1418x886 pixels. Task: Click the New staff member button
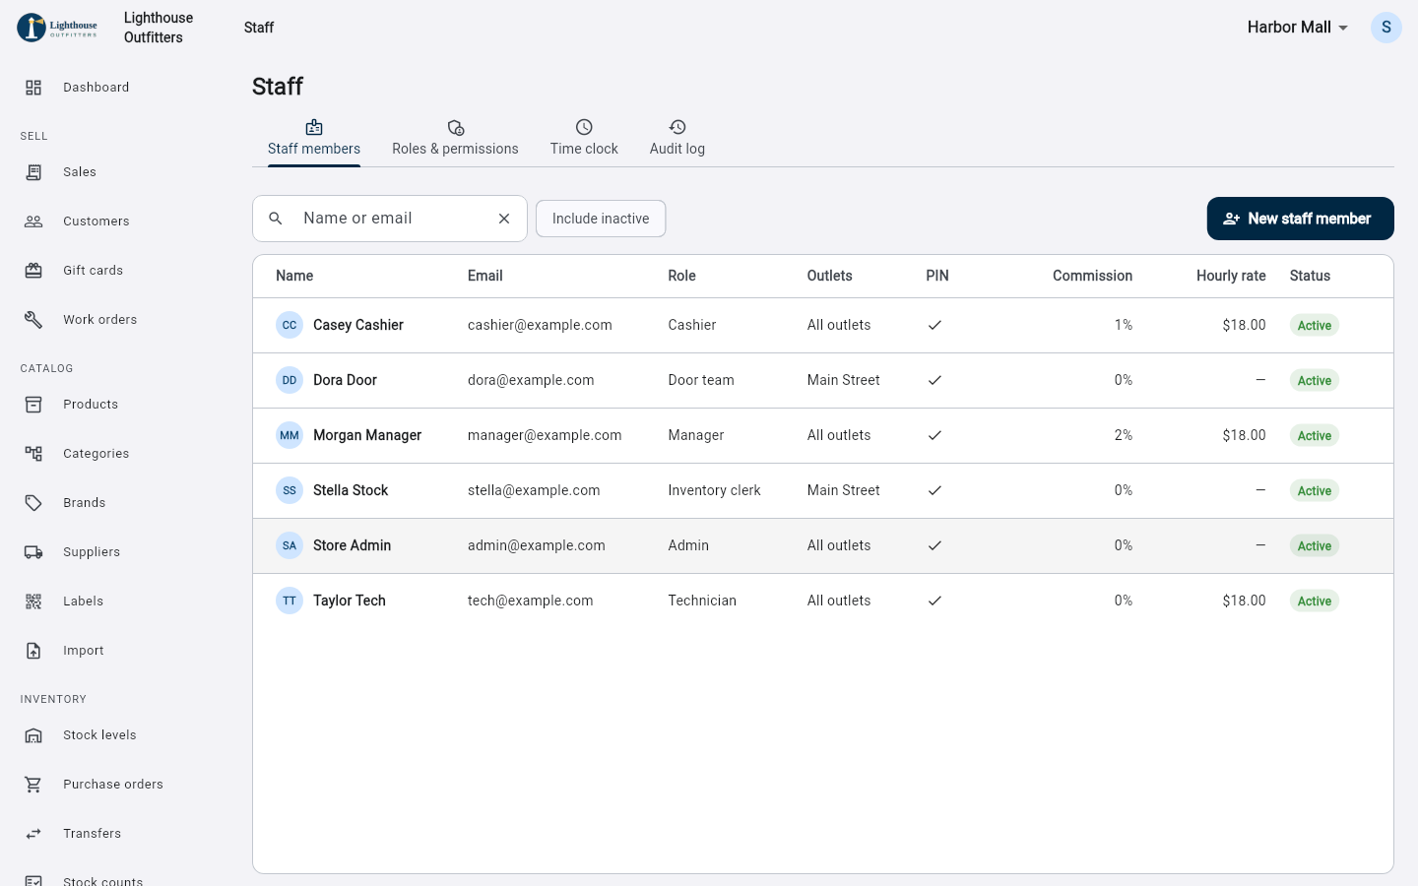click(1301, 219)
